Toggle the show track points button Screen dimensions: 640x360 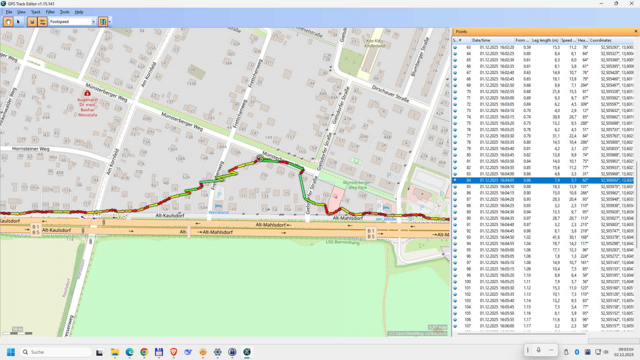click(32, 22)
